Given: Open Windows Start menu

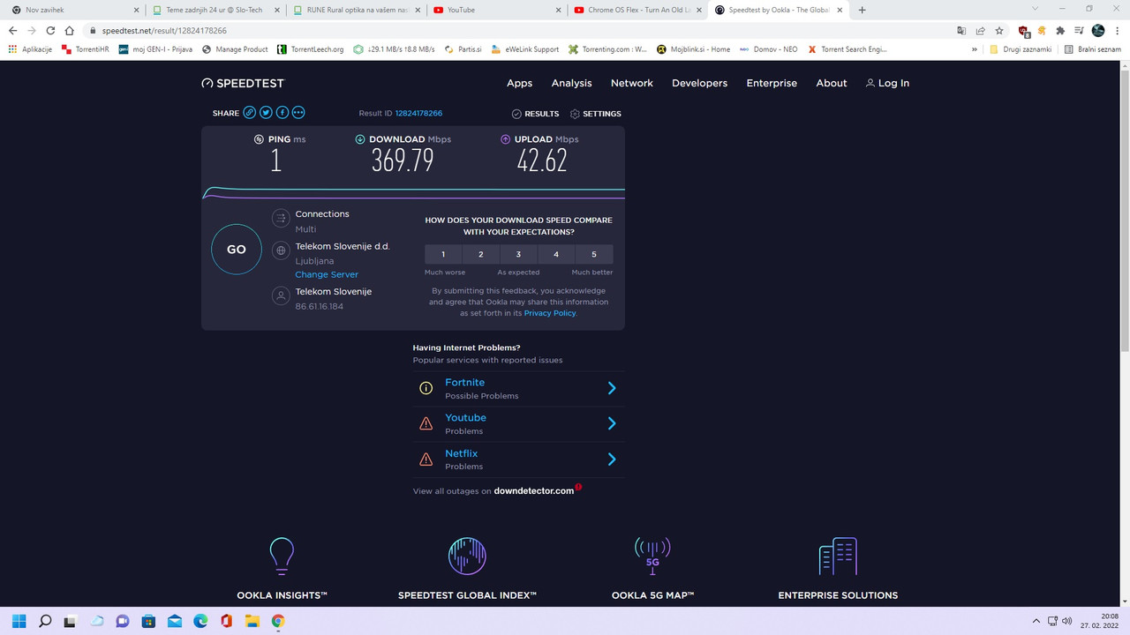Looking at the screenshot, I should click(x=19, y=621).
